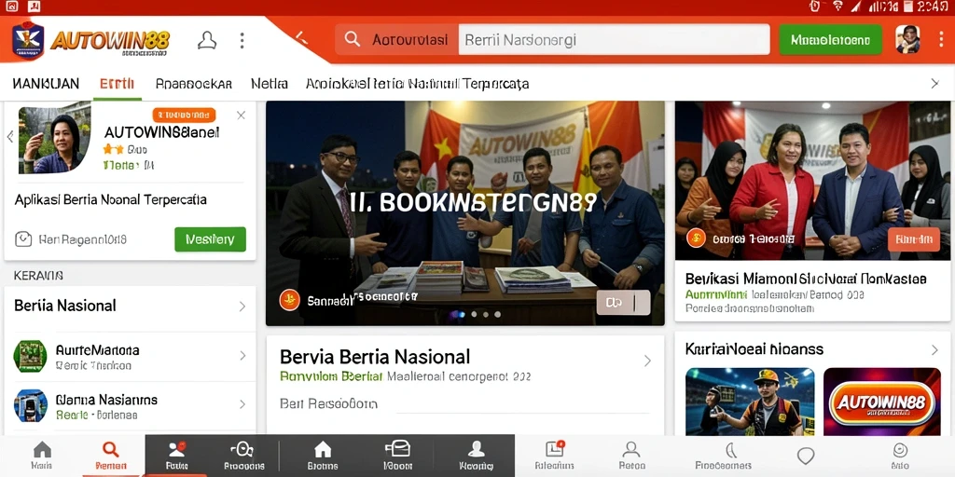Open the Bevikasi Miamonl article title
This screenshot has width=955, height=477.
806,279
